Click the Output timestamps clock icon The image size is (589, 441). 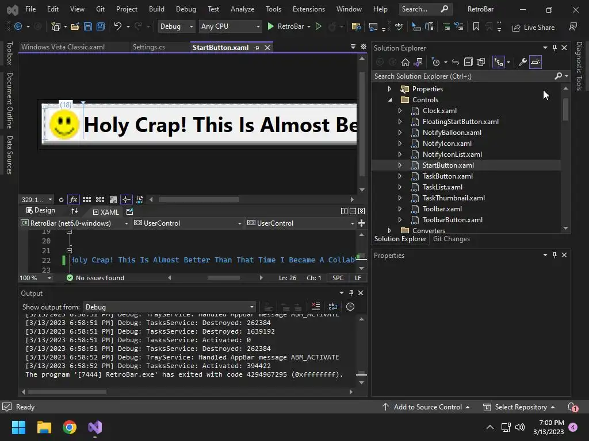(350, 307)
